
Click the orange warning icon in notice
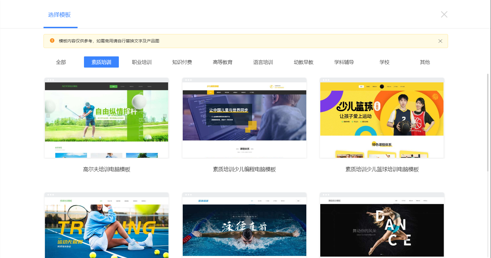(x=52, y=41)
